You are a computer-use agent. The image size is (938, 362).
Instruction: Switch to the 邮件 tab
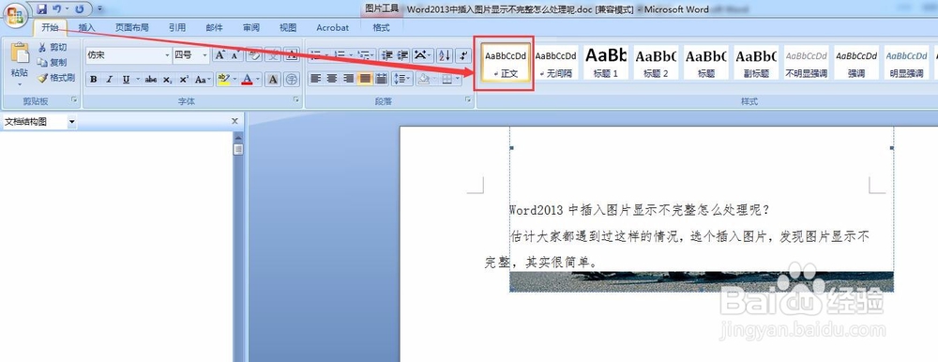[214, 27]
